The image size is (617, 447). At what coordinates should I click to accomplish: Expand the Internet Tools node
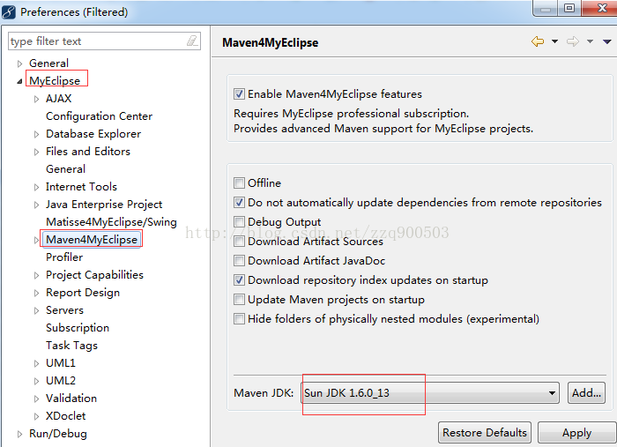37,187
